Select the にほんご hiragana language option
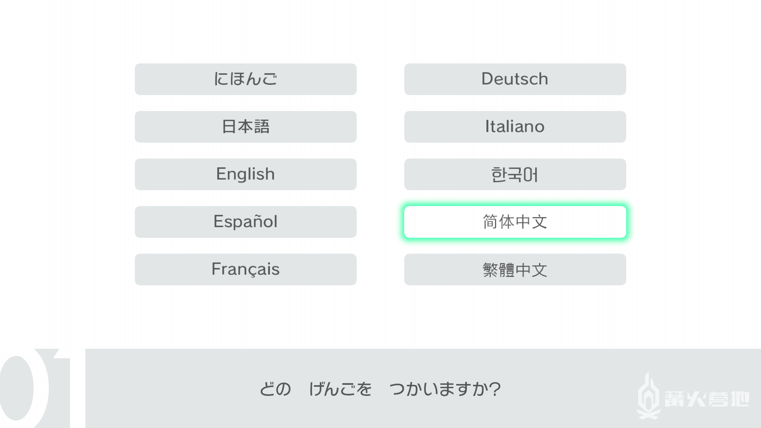The height and width of the screenshot is (428, 761). click(x=245, y=79)
